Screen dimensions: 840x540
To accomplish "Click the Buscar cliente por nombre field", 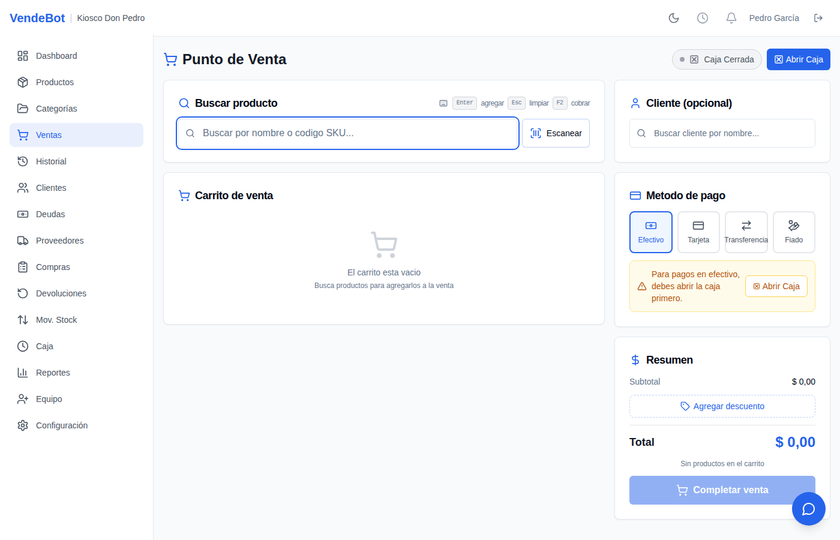I will point(722,133).
